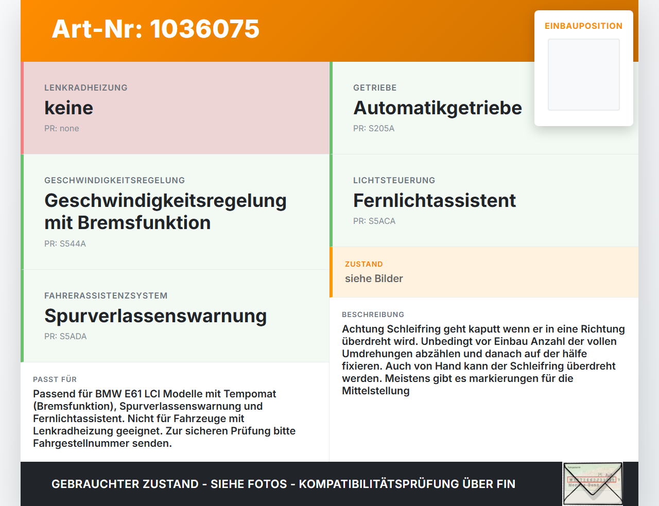Click the Fernlichtassistent value
The width and height of the screenshot is (659, 506).
435,201
